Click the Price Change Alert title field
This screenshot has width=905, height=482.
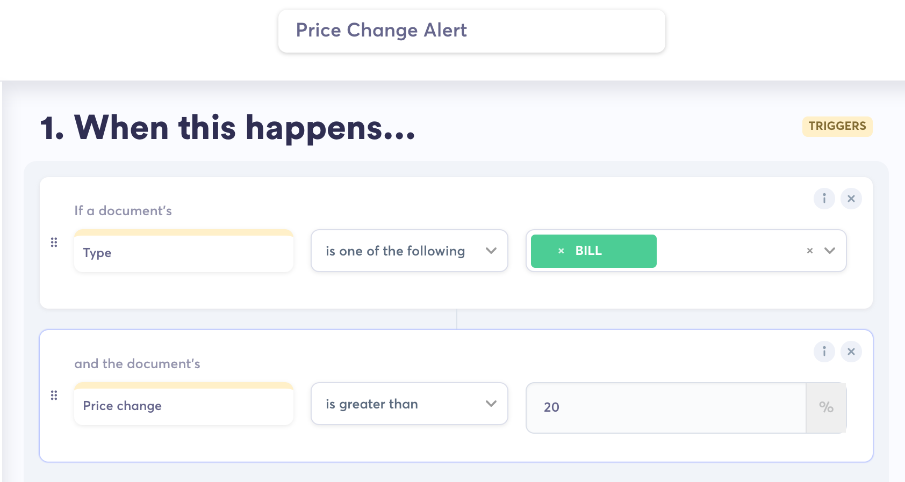click(x=471, y=31)
